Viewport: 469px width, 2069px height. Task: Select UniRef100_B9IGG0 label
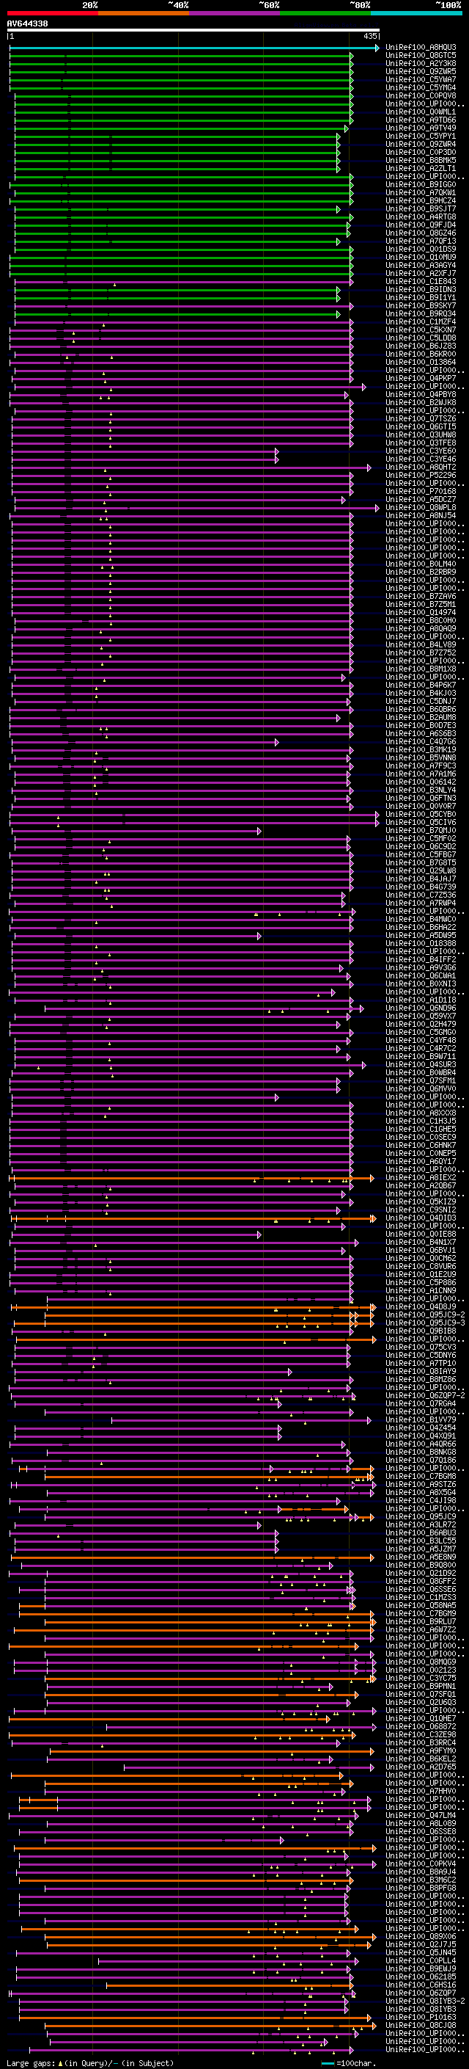[x=421, y=185]
